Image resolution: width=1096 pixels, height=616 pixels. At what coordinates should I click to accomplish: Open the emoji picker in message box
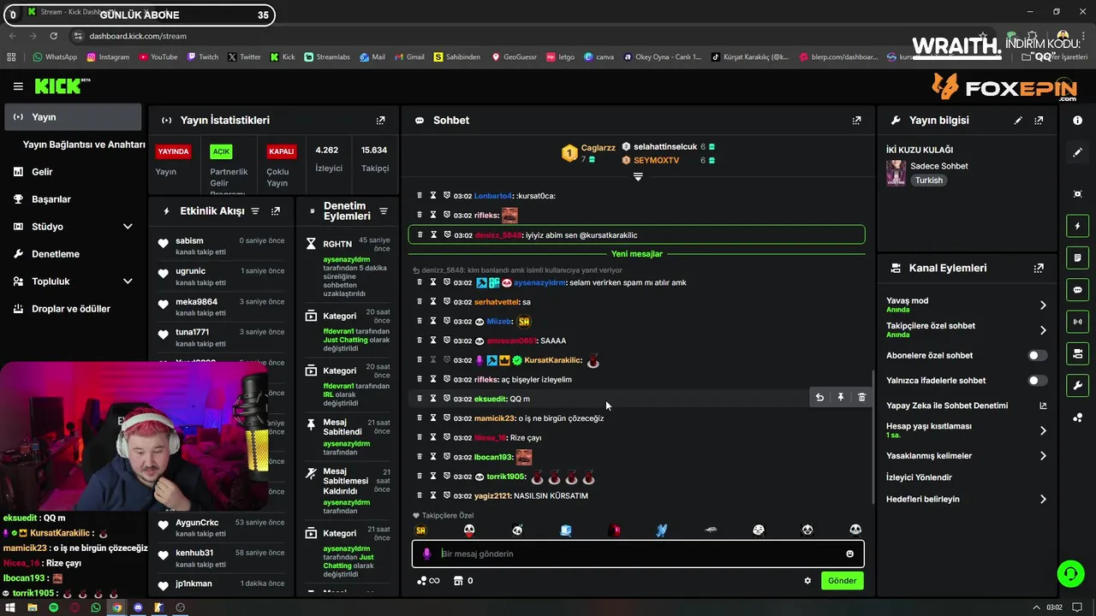coord(849,554)
